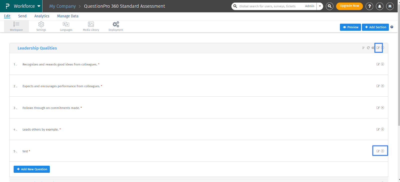
Task: Edit question 'Follows through on commitments made'
Action: pos(378,108)
